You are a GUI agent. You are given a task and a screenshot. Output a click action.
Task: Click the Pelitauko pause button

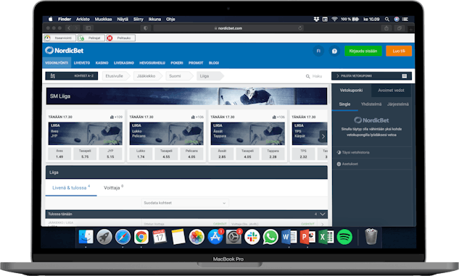point(120,38)
